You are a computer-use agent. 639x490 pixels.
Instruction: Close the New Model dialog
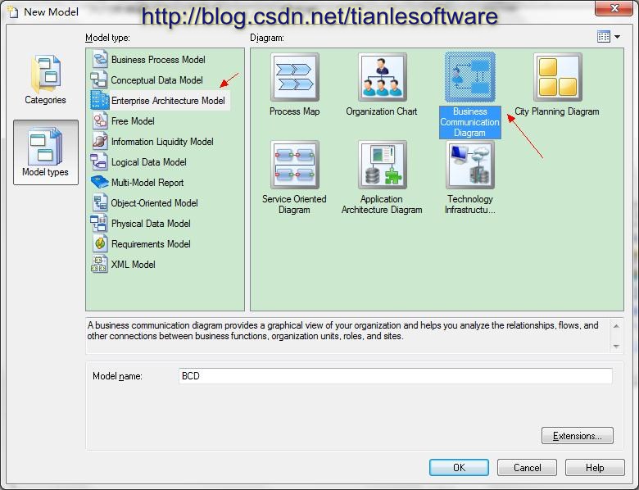point(614,8)
